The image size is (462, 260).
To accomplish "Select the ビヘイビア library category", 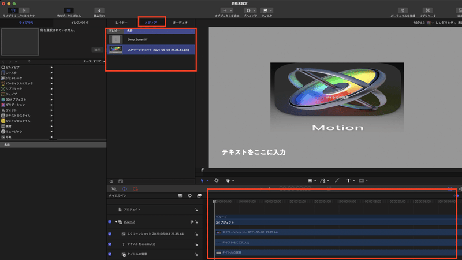I will click(x=27, y=67).
